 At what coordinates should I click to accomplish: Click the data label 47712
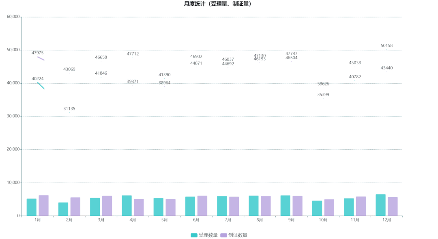[133, 54]
